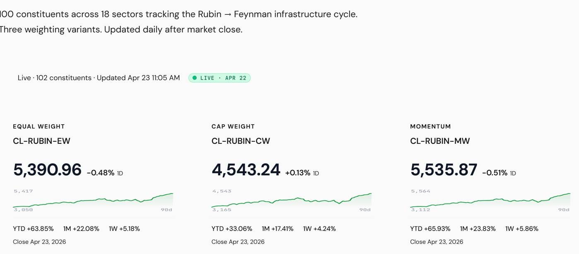Open the CL-RUBIN-MW ticker

coord(440,141)
